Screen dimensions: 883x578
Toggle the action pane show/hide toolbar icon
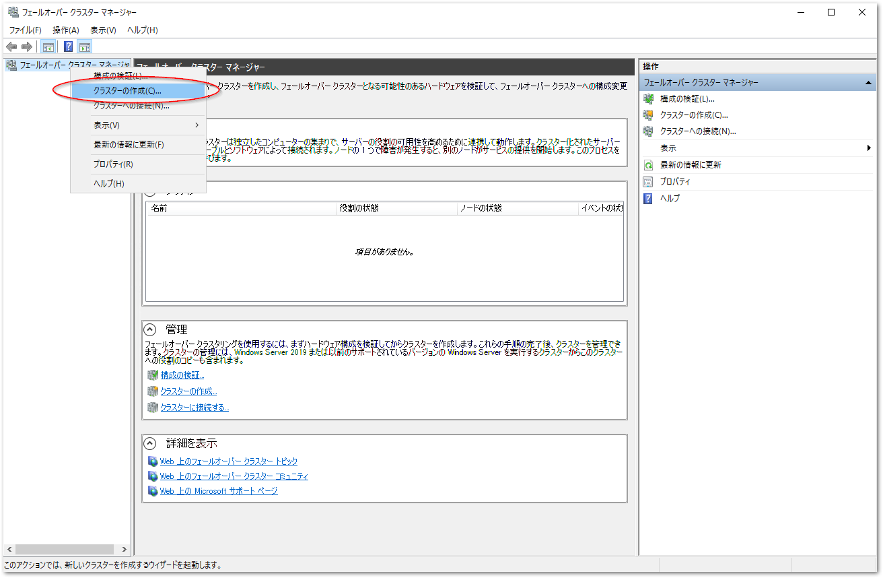pos(84,46)
